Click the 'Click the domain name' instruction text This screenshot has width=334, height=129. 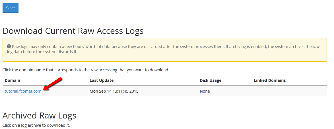pos(86,70)
